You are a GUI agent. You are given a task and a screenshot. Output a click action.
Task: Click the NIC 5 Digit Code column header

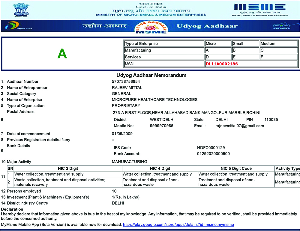point(236,168)
